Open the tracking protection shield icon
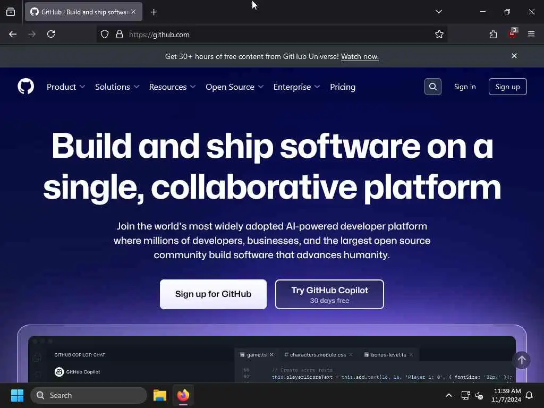The width and height of the screenshot is (544, 408). (x=105, y=35)
